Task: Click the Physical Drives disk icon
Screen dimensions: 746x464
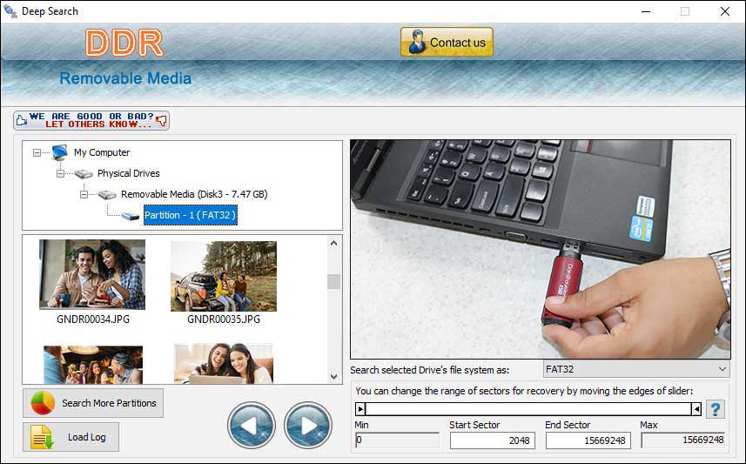Action: (84, 174)
